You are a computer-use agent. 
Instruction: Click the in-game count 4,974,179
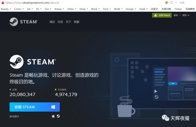coord(66,94)
